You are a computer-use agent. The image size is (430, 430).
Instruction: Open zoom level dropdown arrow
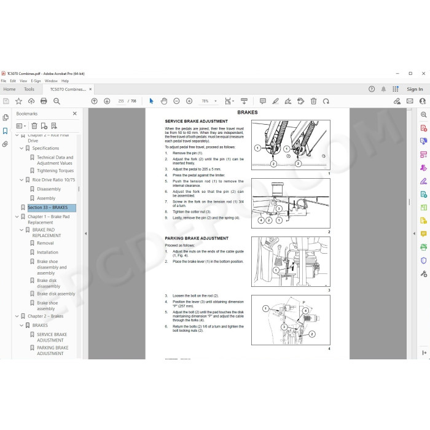click(216, 101)
